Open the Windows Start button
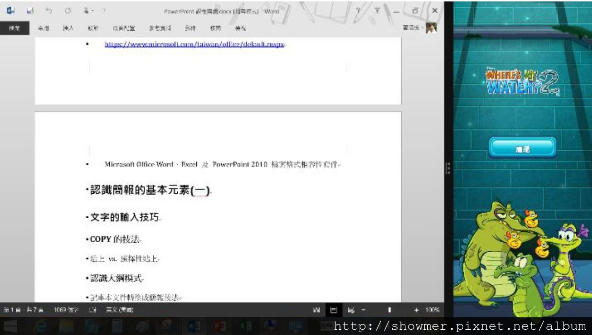 11,326
